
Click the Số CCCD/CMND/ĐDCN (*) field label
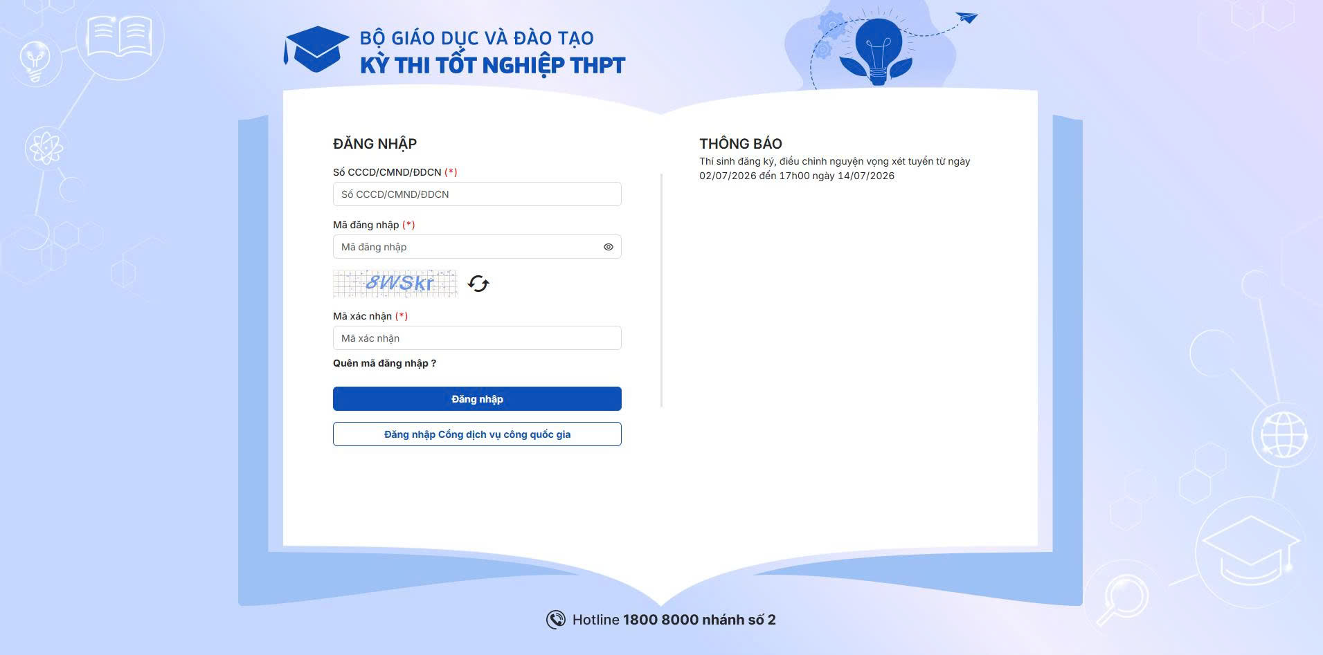pos(395,172)
